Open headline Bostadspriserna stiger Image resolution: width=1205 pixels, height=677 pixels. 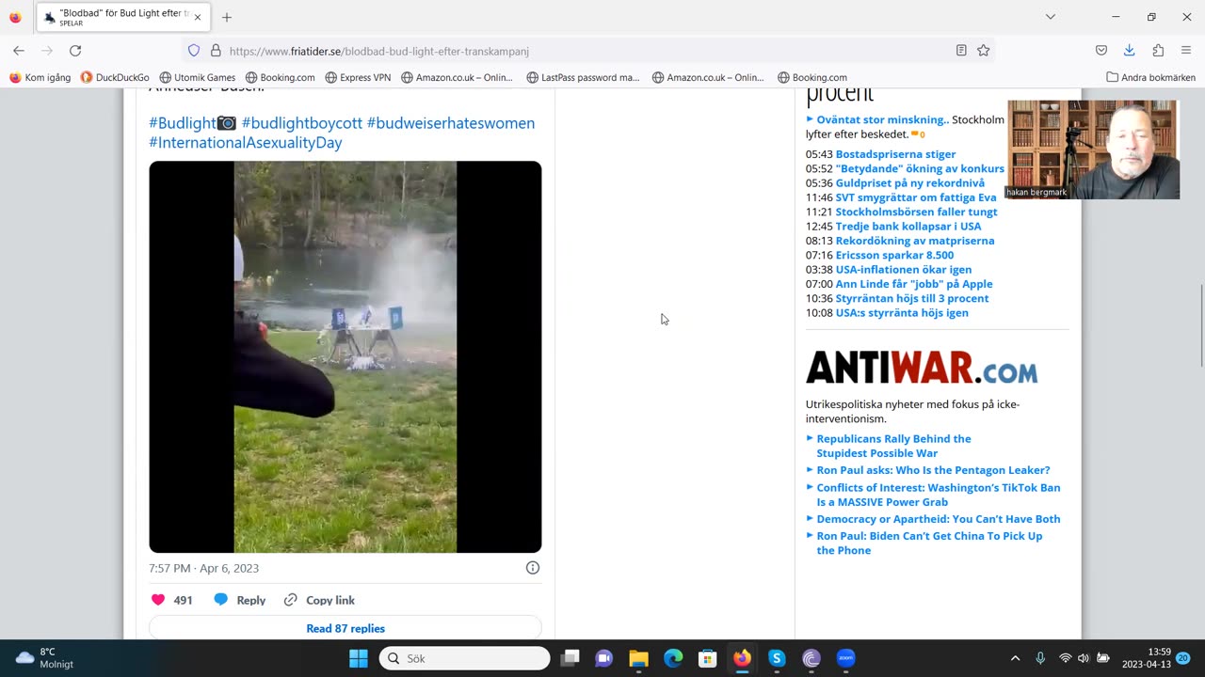tap(895, 154)
